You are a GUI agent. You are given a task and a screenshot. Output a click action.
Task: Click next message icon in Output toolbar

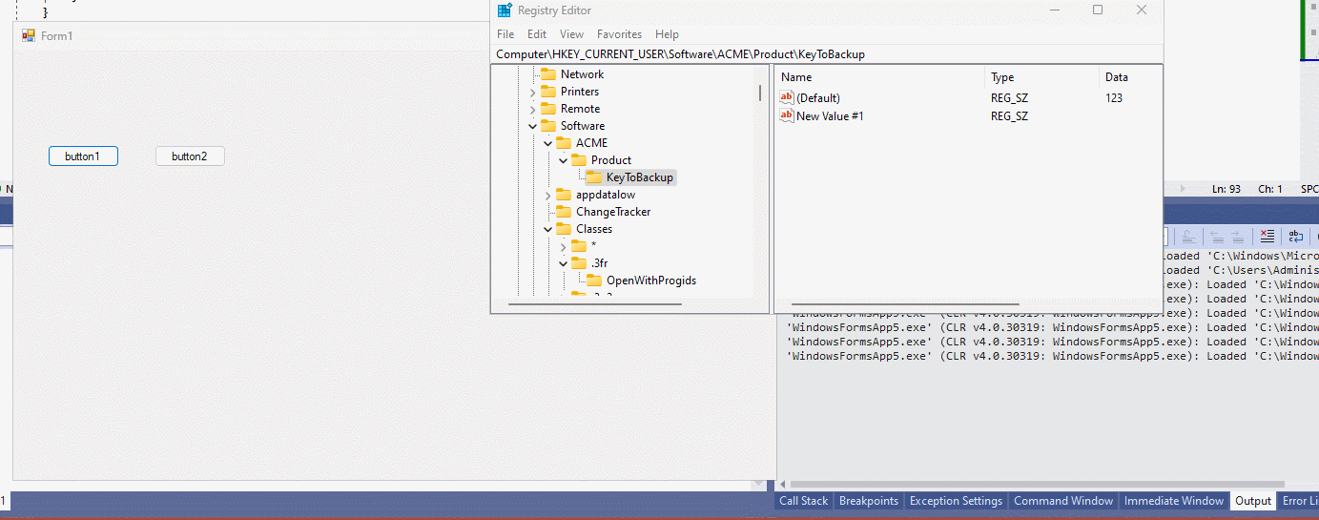(1237, 237)
